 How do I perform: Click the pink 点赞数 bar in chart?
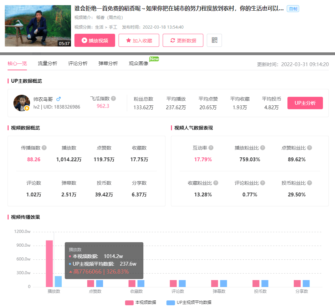coord(91,284)
